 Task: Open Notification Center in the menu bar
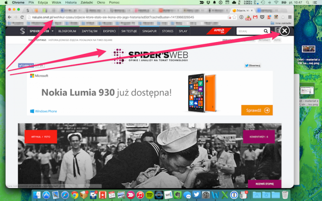point(315,2)
